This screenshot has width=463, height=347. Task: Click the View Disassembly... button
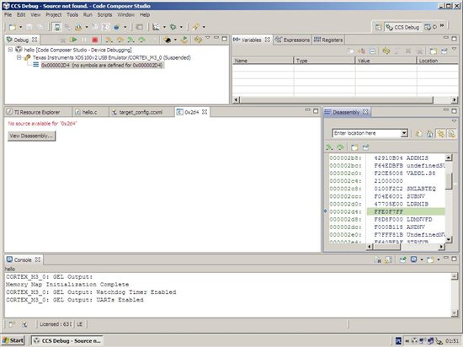32,136
